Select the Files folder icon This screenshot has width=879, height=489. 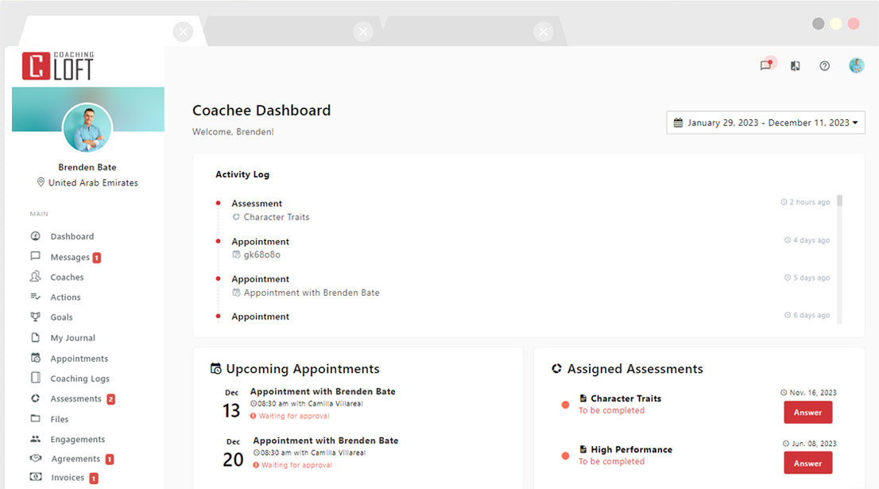point(36,419)
